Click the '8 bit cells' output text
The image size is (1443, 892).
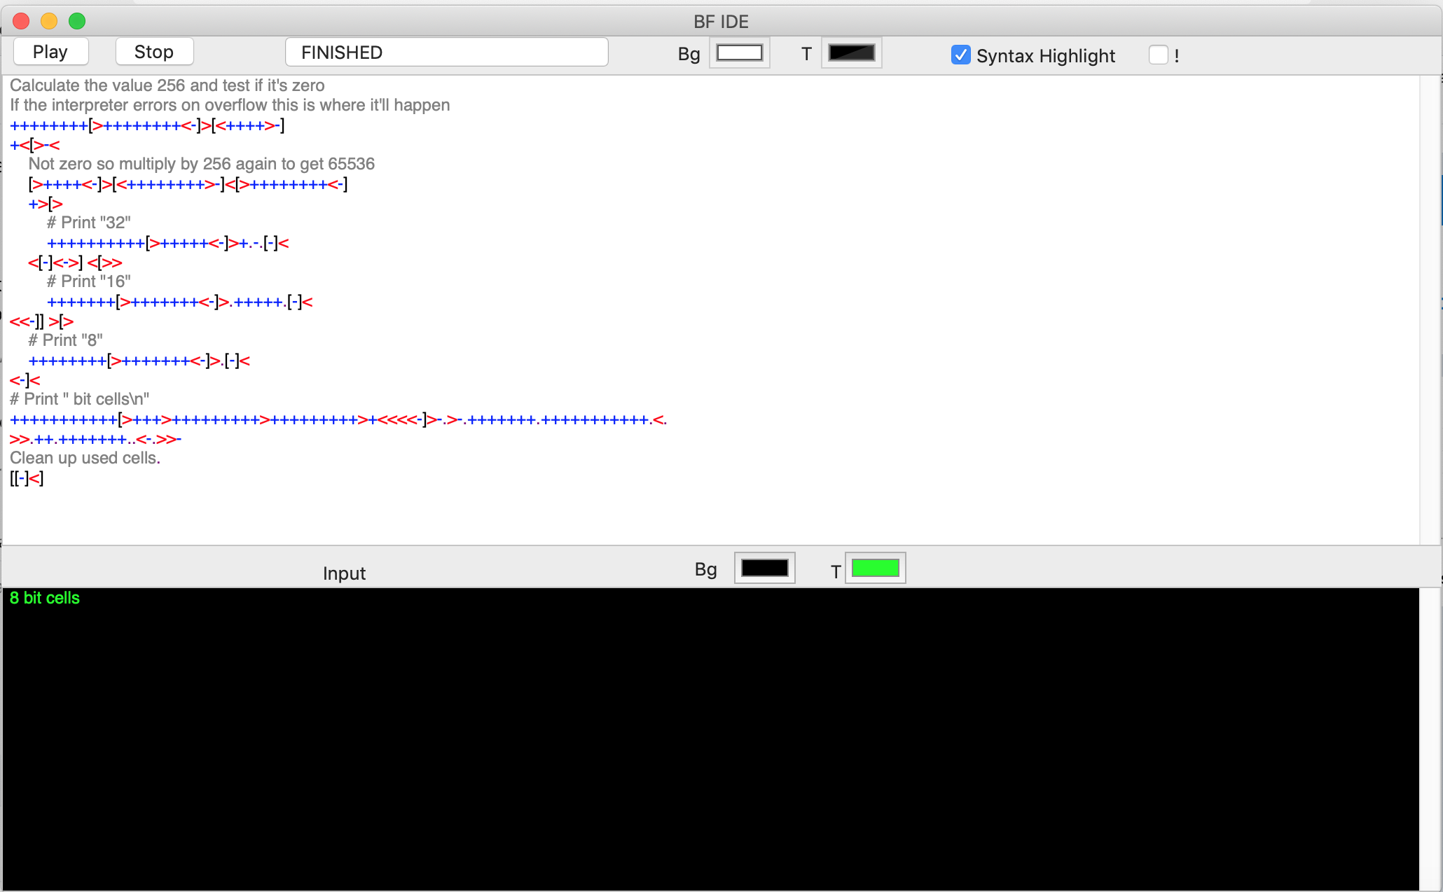click(44, 598)
